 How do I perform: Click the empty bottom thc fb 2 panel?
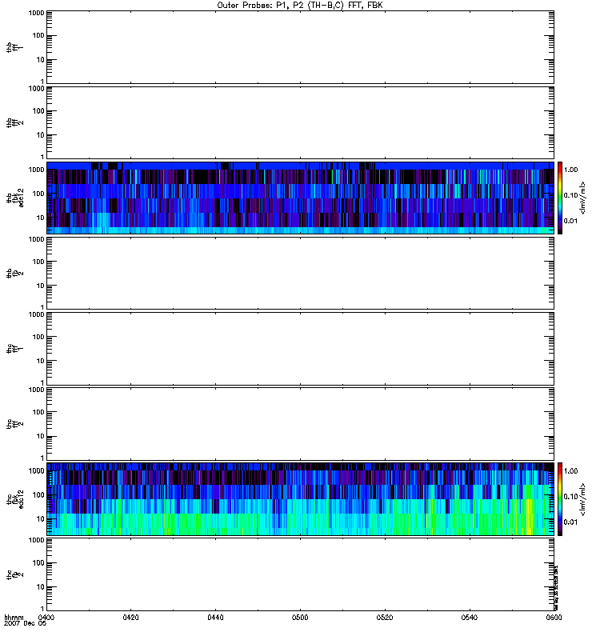(301, 574)
